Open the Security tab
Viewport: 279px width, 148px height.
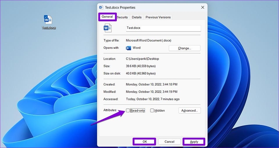[x=122, y=17]
